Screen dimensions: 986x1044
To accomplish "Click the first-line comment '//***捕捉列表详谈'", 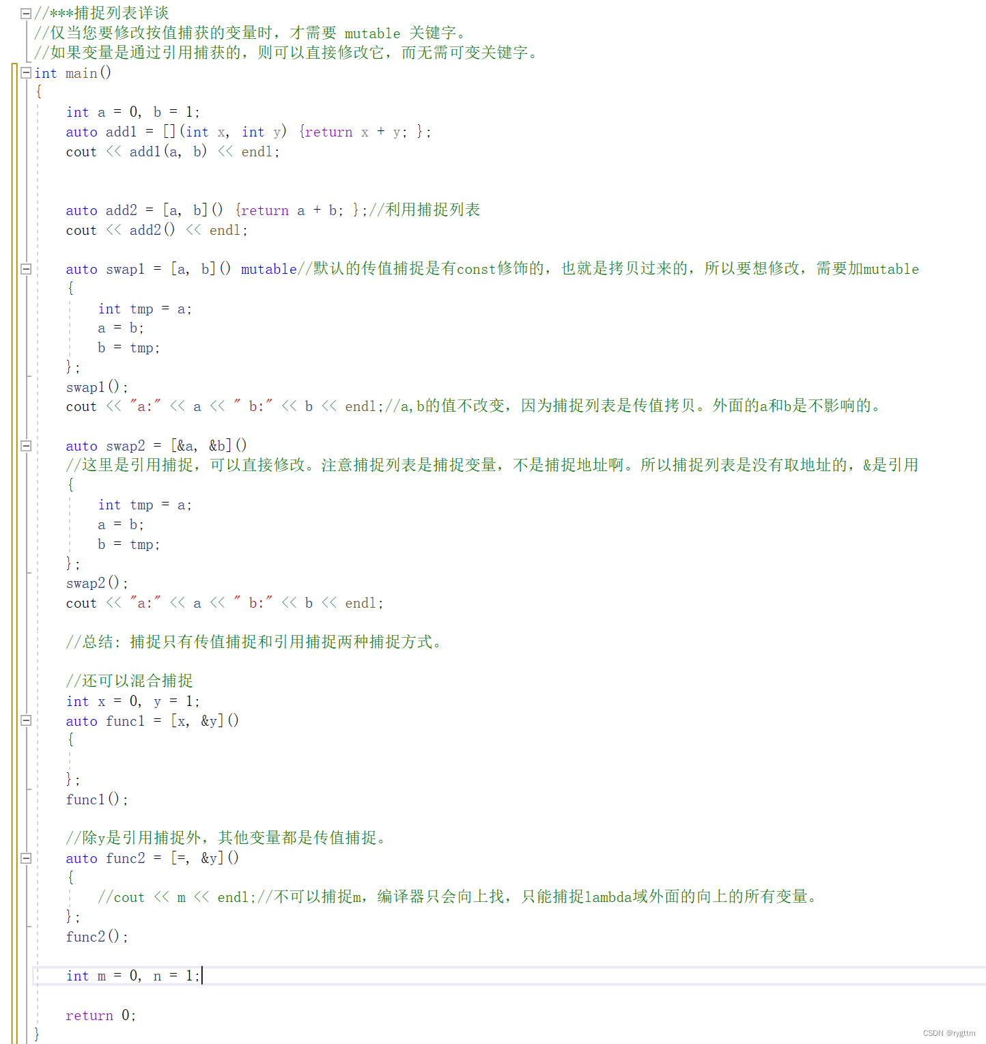I will click(101, 13).
